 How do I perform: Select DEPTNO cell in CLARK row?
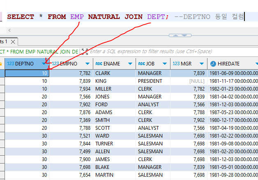tap(27, 73)
